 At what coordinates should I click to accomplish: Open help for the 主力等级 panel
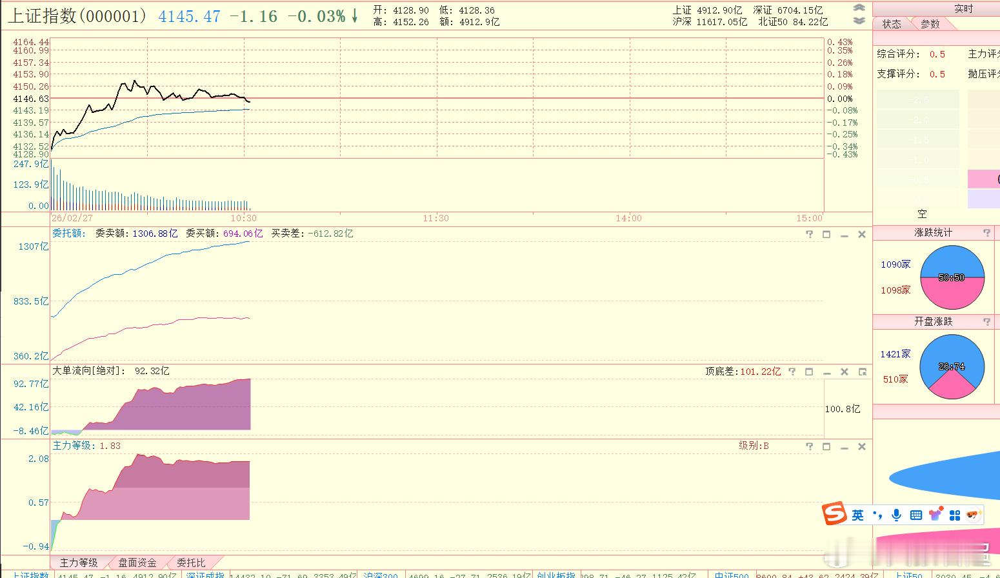click(810, 446)
